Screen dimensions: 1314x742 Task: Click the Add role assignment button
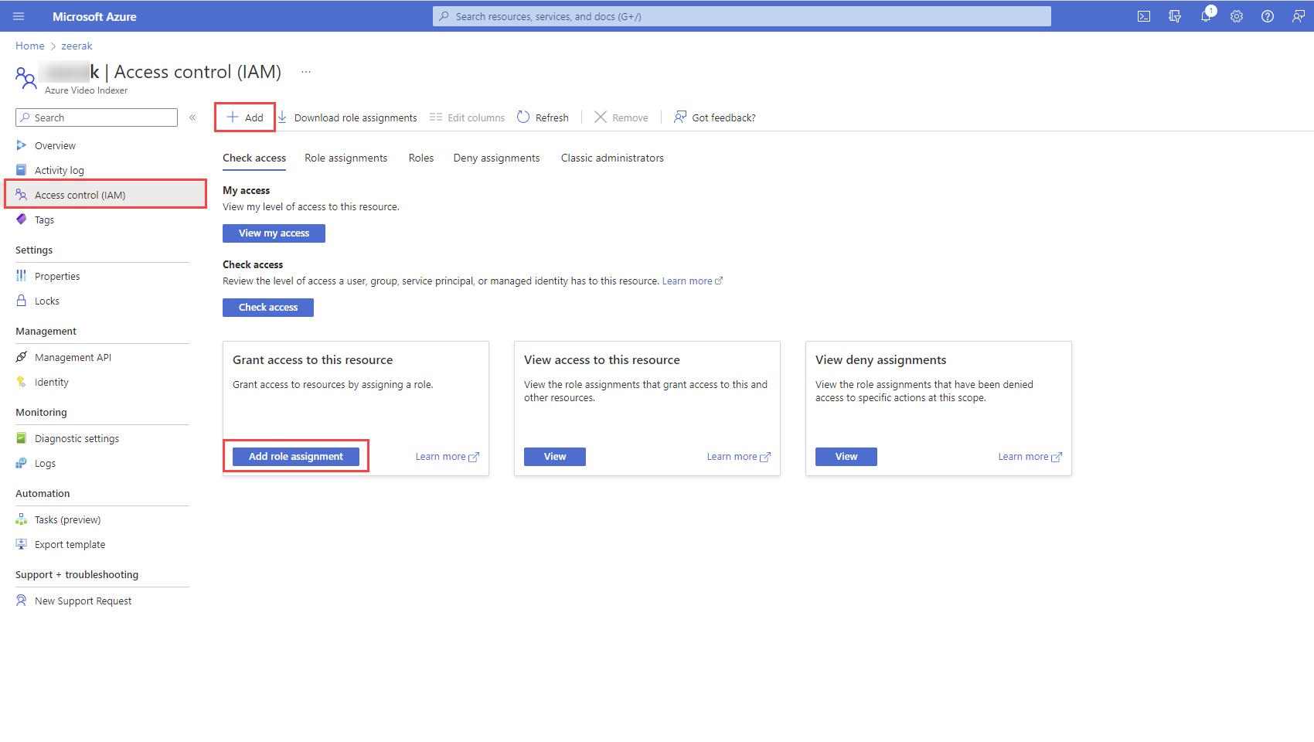point(296,457)
